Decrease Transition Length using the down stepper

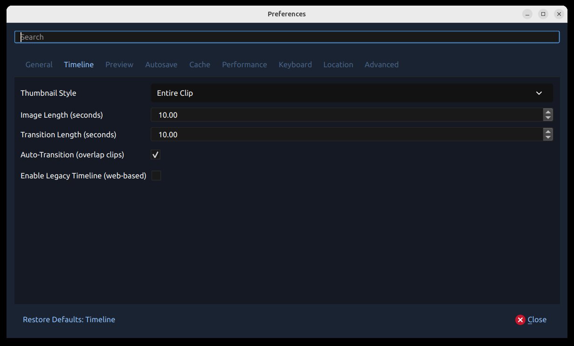[x=548, y=137]
